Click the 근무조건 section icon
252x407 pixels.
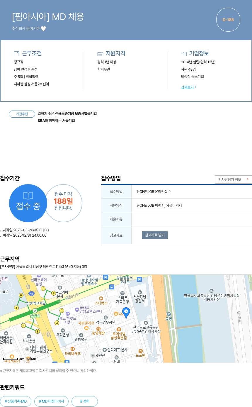(16, 54)
